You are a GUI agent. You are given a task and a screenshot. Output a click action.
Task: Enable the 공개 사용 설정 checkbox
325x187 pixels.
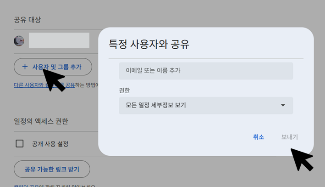[x=20, y=144]
